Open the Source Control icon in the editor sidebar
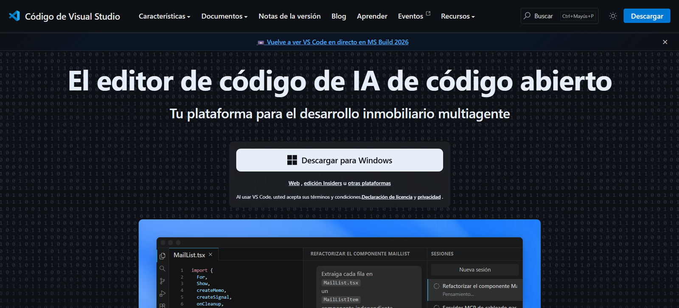Screen dimensions: 679x308 click(163, 281)
